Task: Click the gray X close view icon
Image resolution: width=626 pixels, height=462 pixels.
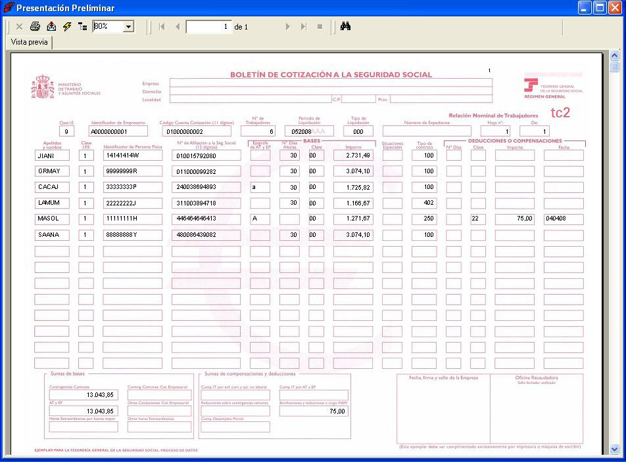Action: tap(19, 27)
